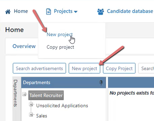The width and height of the screenshot is (154, 121).
Task: Select the Sales tree item
Action: coord(41,116)
